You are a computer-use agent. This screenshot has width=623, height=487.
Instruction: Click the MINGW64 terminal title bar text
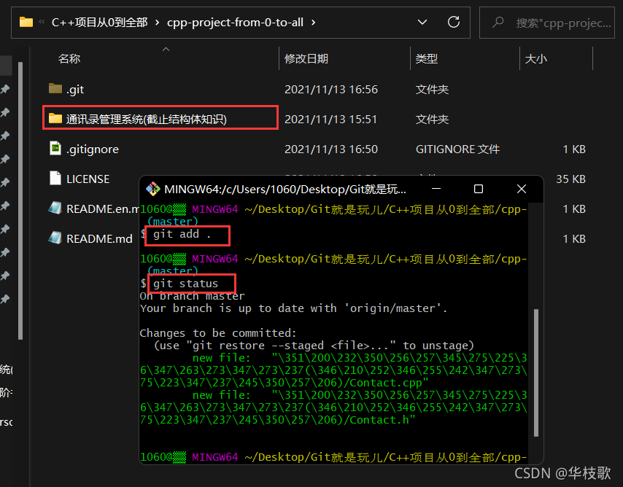(285, 189)
